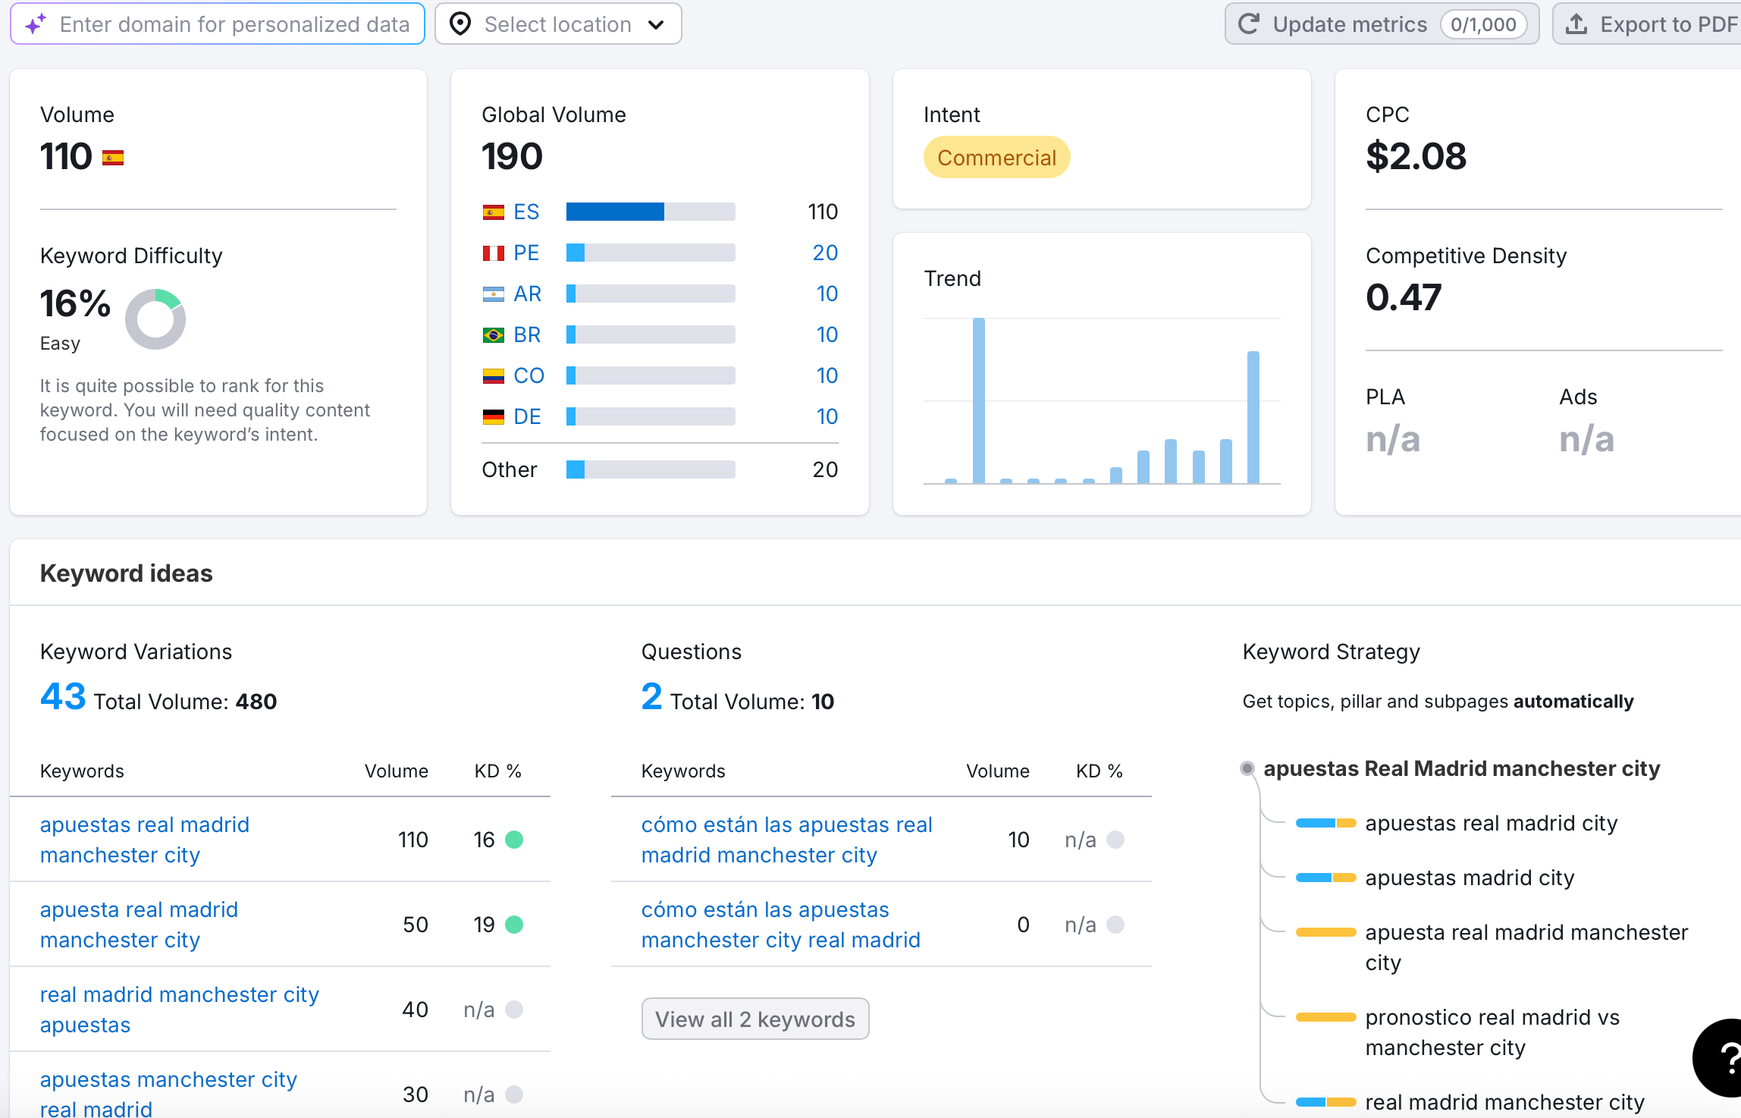Viewport: 1741px width, 1118px height.
Task: Click the Spain flag next to Volume 110
Action: tap(113, 158)
